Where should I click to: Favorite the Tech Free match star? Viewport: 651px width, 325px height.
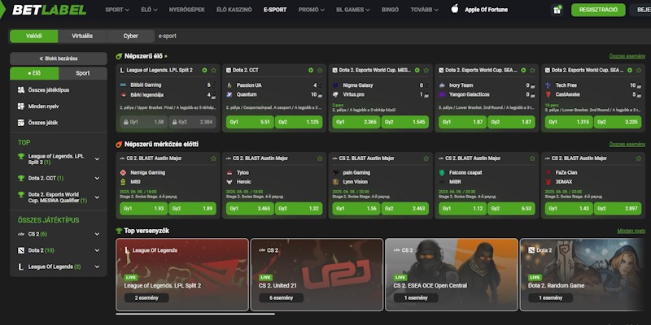pyautogui.click(x=639, y=71)
